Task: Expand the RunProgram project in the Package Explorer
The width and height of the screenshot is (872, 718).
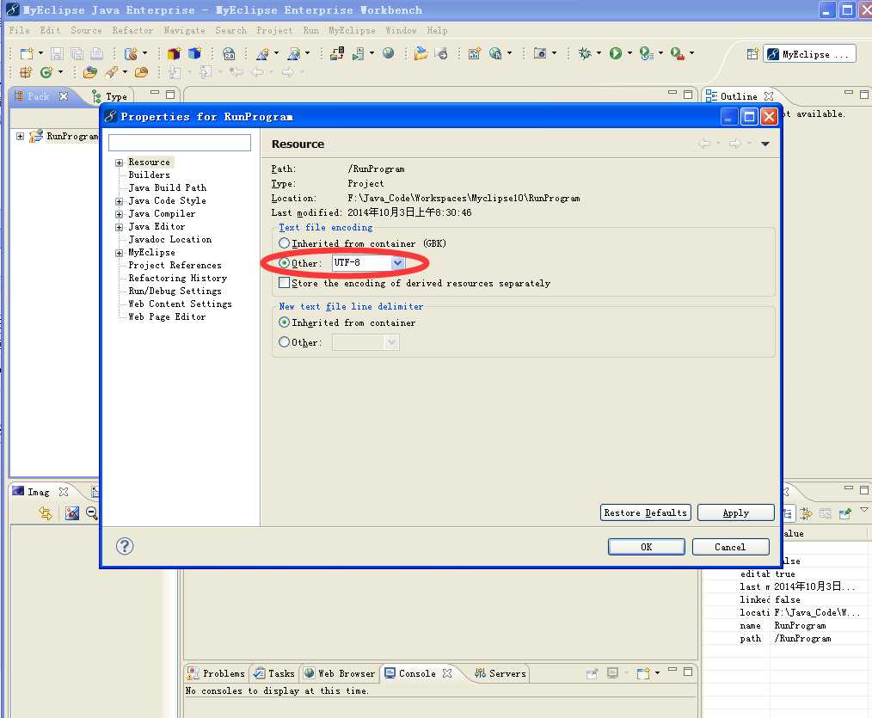Action: click(x=20, y=136)
